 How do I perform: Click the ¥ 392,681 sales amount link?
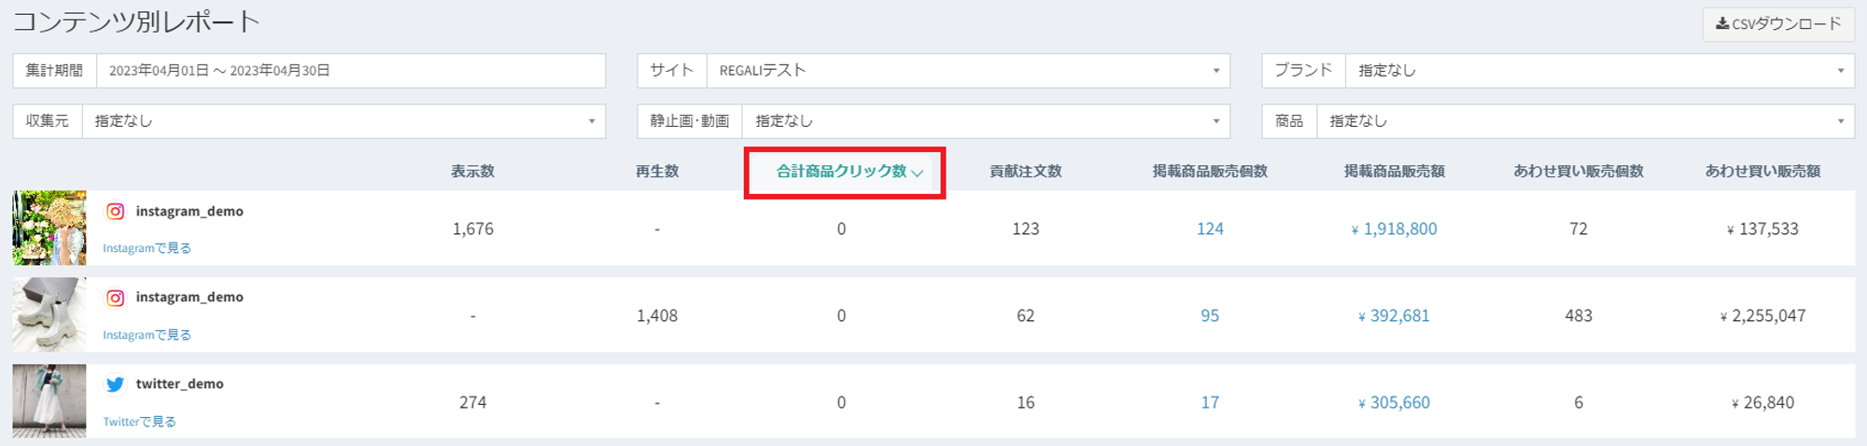click(1394, 316)
